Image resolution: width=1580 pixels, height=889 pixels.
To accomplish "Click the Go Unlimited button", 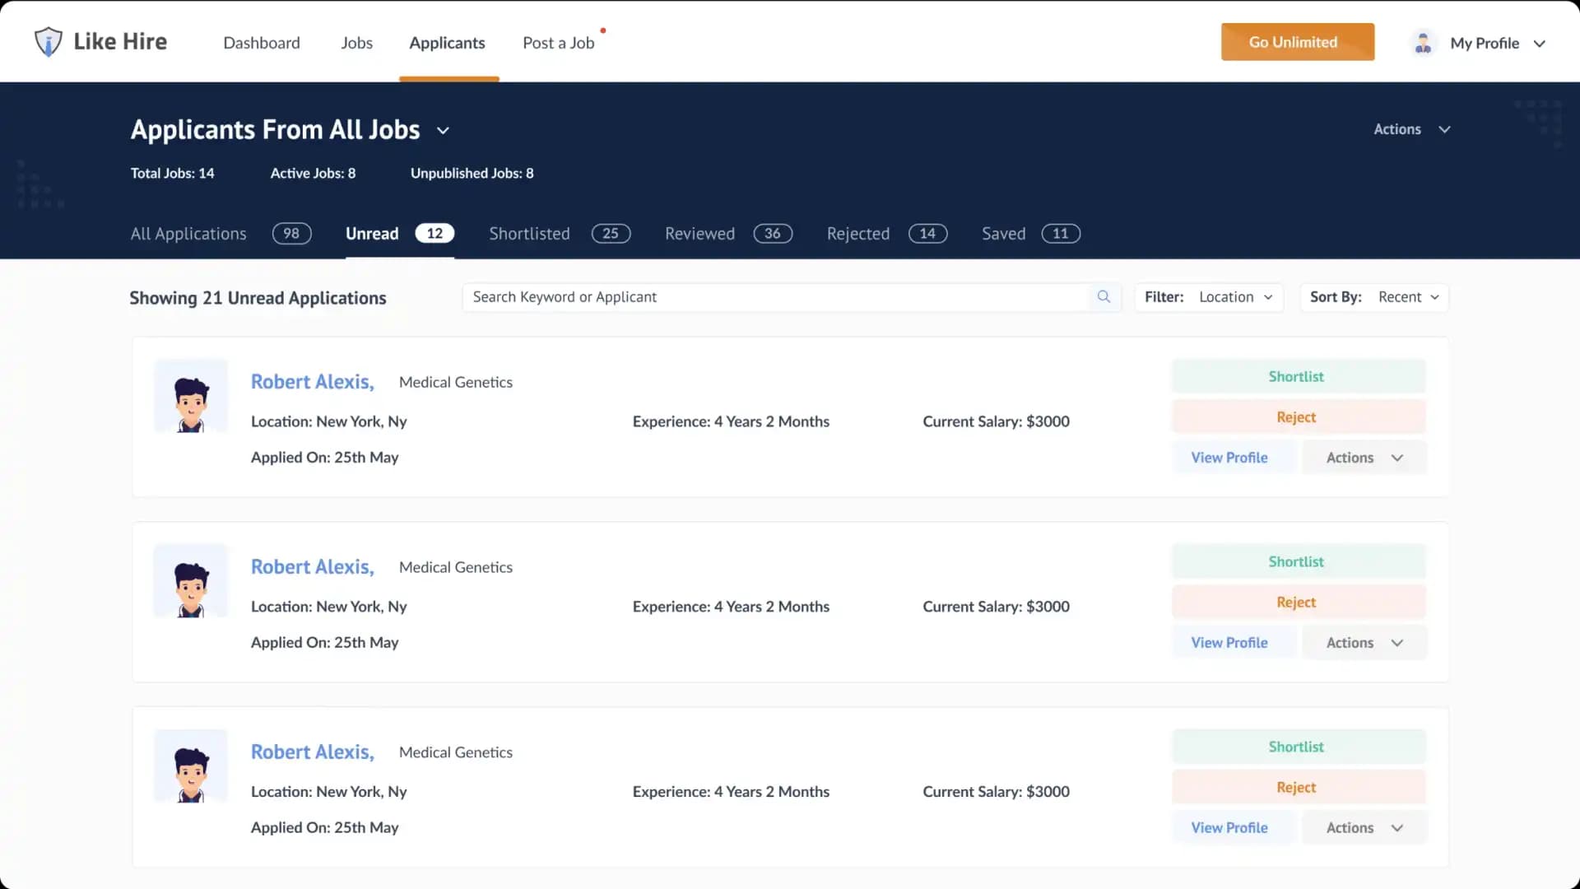I will (1297, 42).
